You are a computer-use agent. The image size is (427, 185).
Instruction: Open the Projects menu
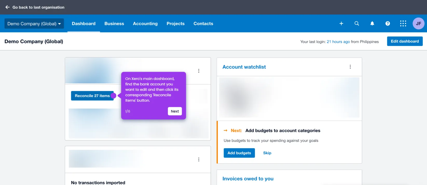(176, 24)
